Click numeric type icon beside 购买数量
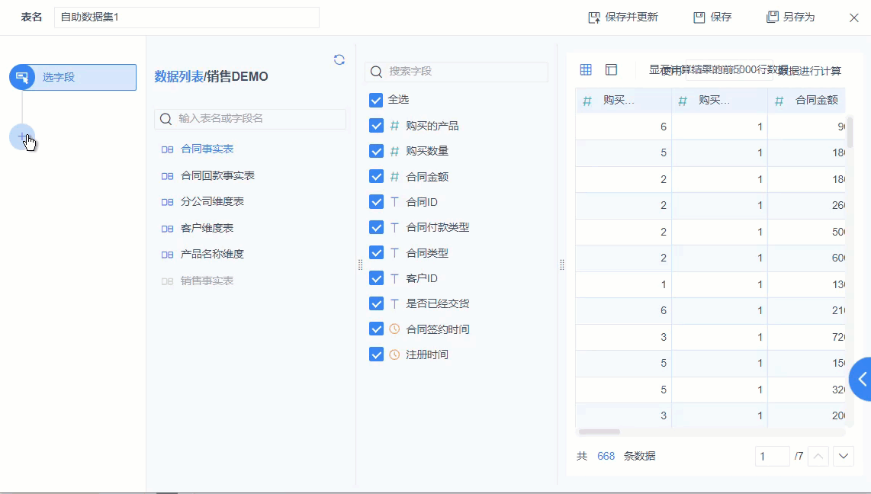 point(394,151)
